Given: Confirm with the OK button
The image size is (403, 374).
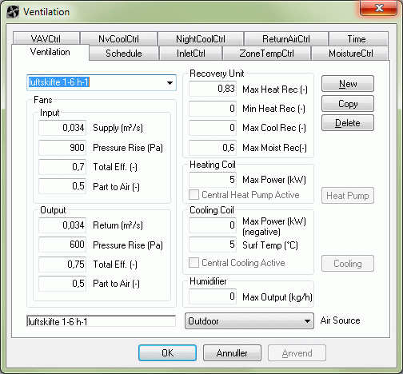Looking at the screenshot, I should [167, 353].
